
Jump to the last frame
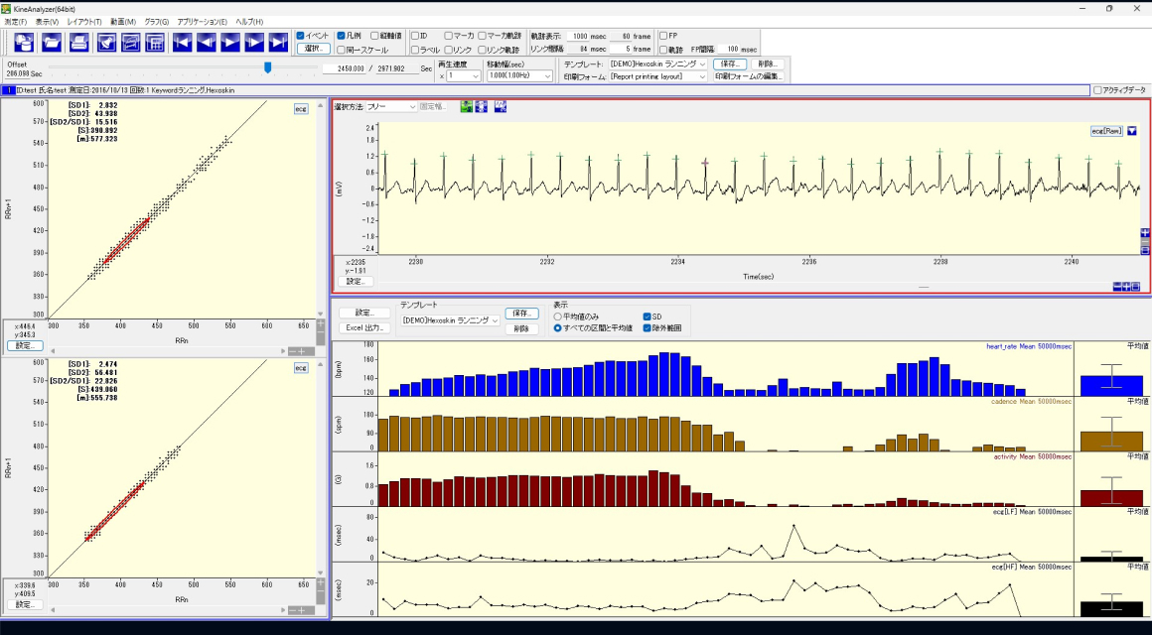click(278, 42)
